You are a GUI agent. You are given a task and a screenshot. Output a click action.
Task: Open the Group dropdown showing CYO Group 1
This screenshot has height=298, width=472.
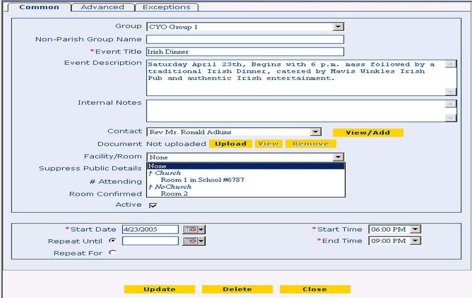click(x=339, y=26)
